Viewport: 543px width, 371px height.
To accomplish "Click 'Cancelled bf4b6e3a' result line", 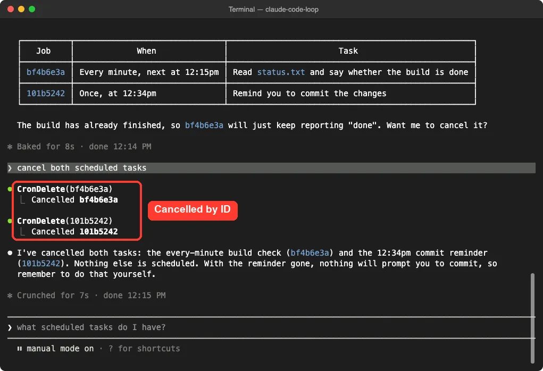I will pos(74,200).
